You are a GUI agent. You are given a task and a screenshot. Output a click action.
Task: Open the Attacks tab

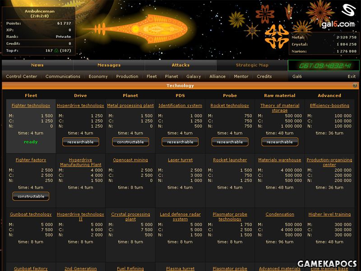(x=180, y=65)
